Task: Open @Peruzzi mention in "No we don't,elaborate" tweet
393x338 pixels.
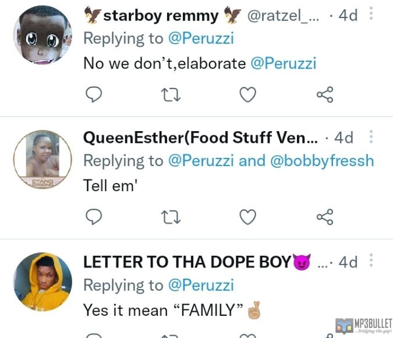Action: (x=283, y=63)
